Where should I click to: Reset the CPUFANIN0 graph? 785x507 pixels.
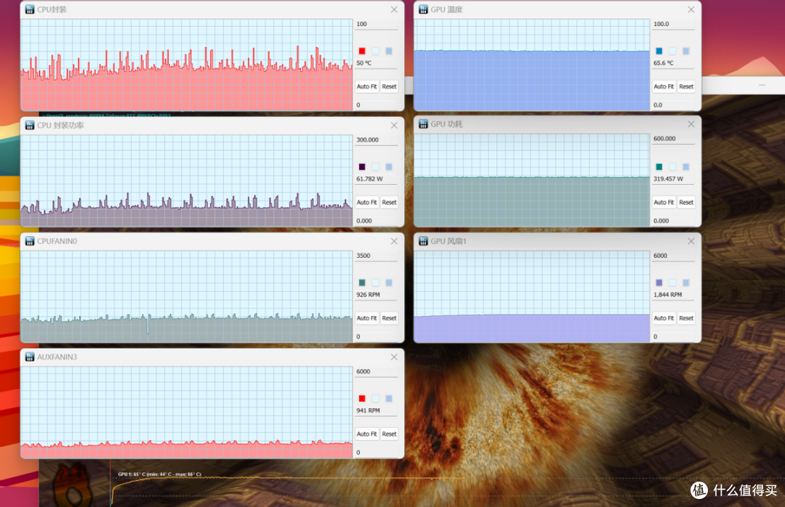click(389, 318)
